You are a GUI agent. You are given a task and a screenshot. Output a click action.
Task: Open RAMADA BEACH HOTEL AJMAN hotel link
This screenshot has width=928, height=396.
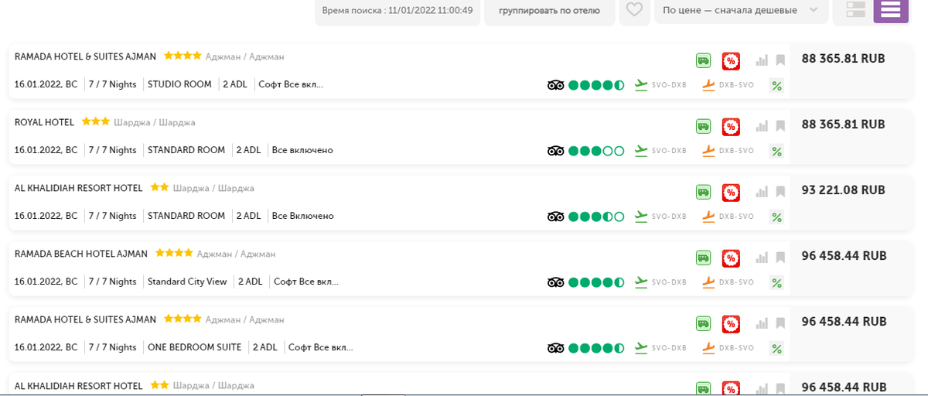[x=82, y=254]
